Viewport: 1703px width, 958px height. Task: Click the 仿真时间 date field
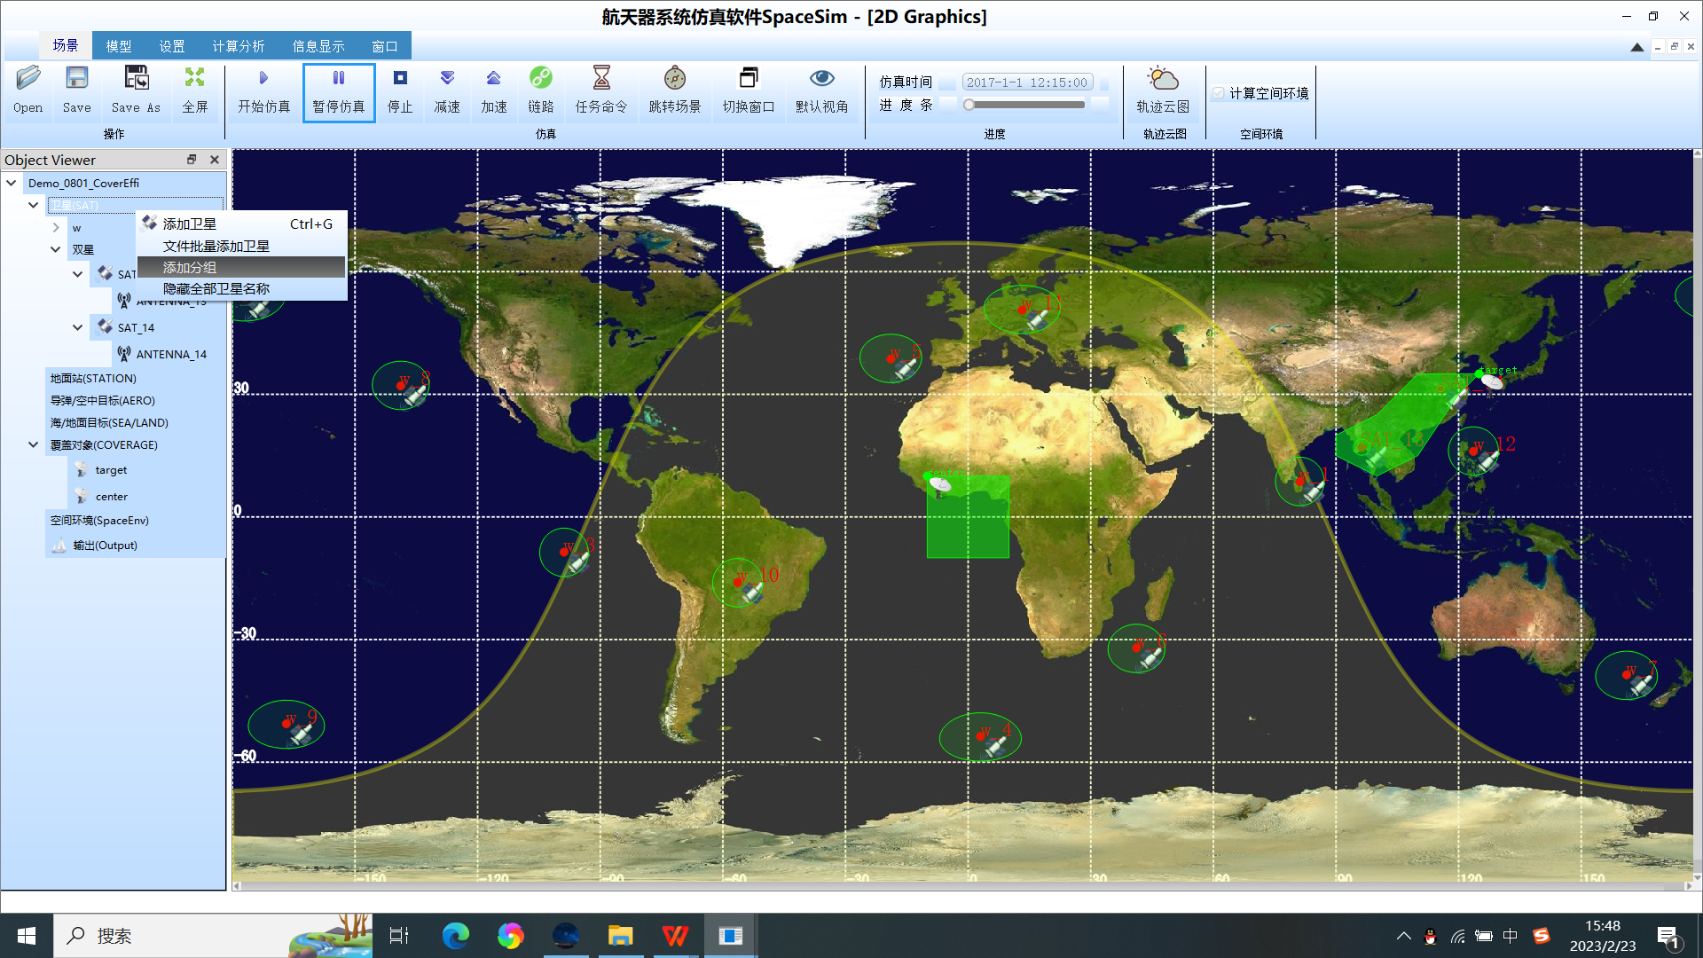tap(1027, 82)
